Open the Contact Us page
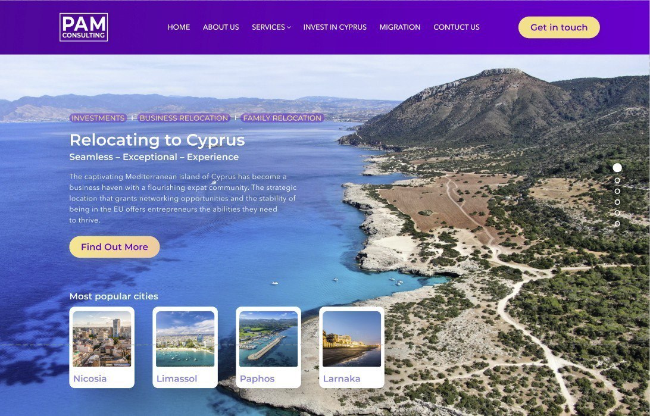This screenshot has height=416, width=650. [x=457, y=27]
